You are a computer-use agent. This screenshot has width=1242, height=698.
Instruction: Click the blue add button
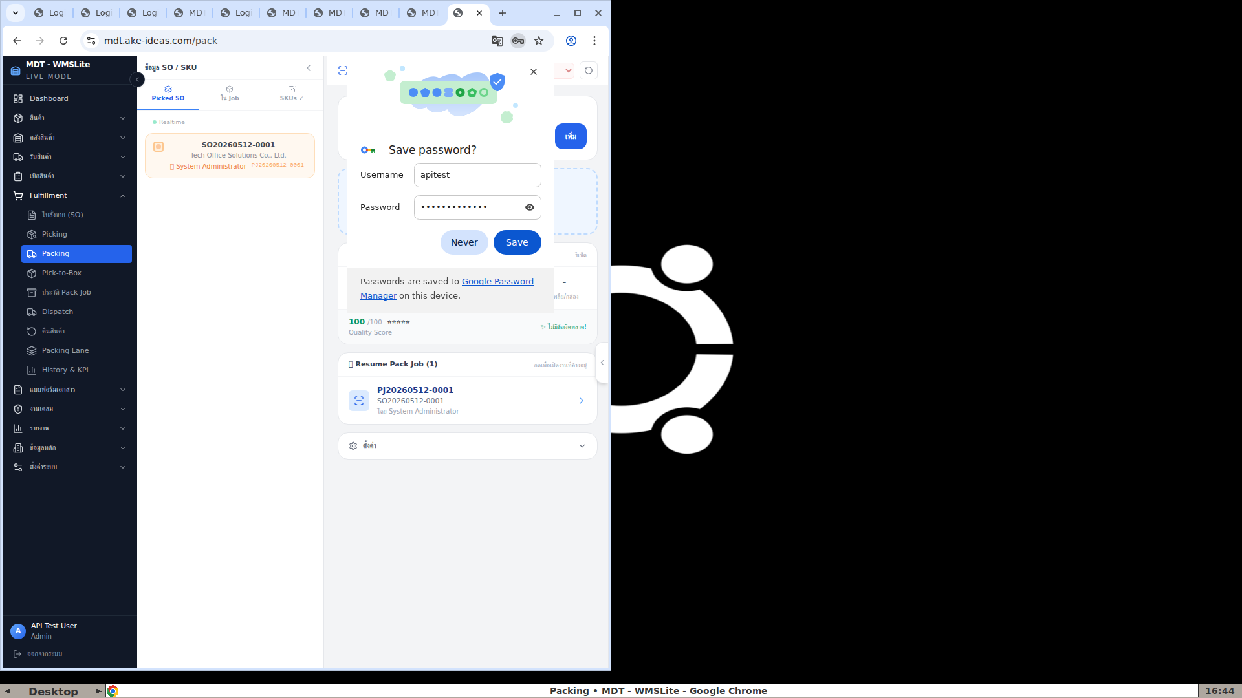571,136
